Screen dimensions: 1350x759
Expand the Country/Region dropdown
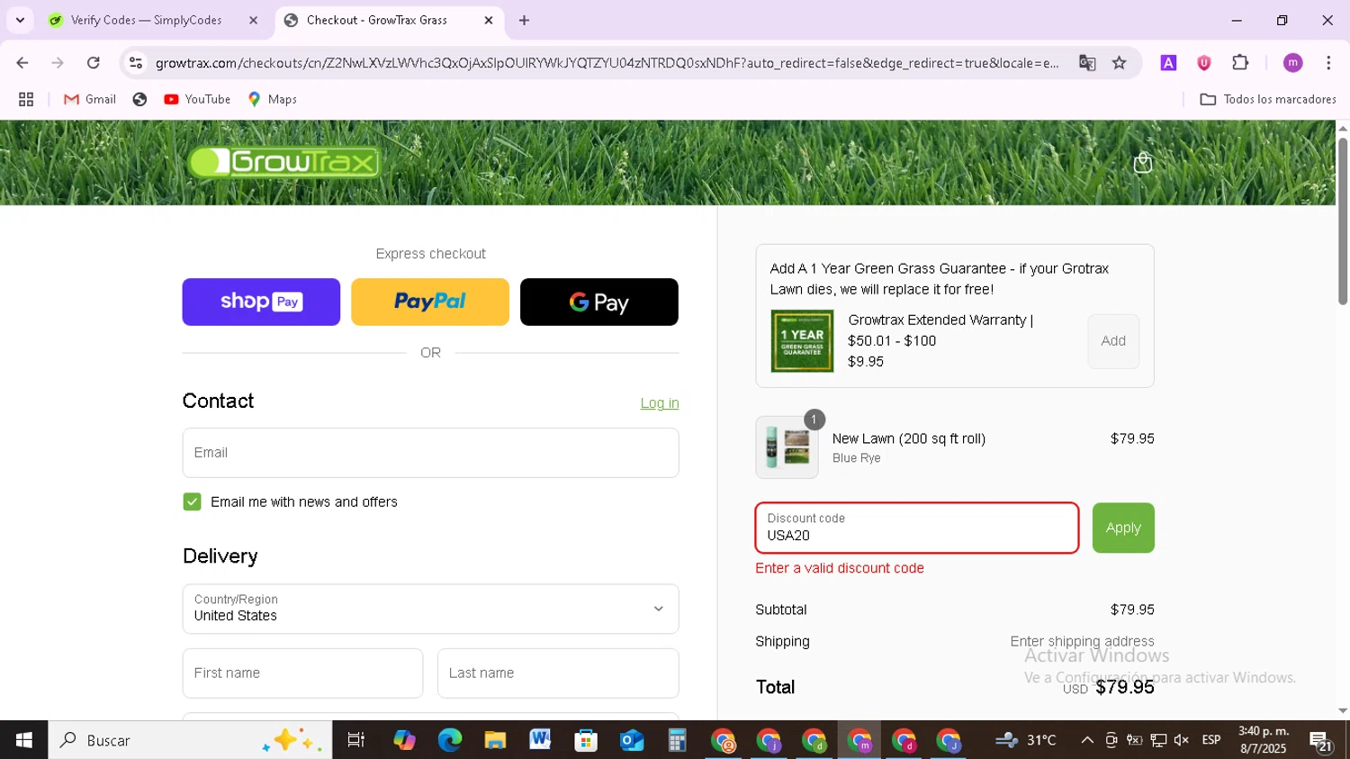pyautogui.click(x=430, y=609)
